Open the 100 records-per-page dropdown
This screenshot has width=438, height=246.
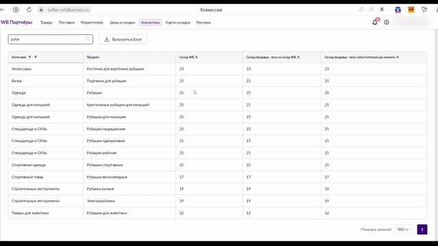(x=403, y=230)
